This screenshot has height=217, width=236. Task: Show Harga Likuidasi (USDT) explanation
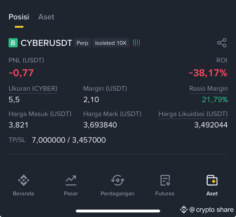tap(193, 114)
